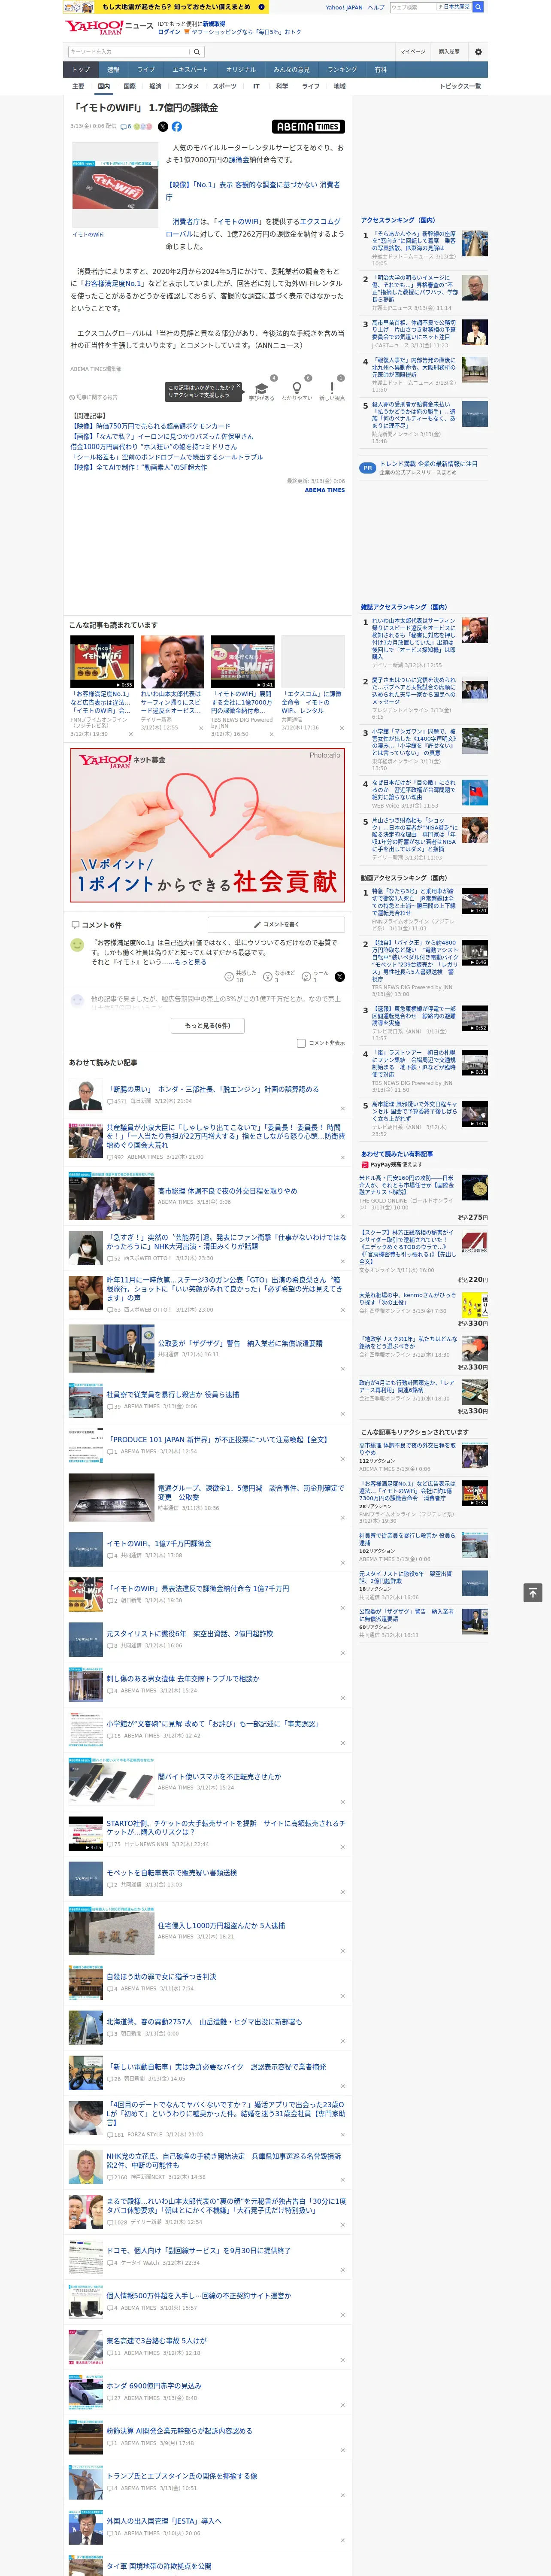Open the Yahoo!ネット募金 社会貢献 banner
This screenshot has height=2576, width=551.
click(x=208, y=826)
